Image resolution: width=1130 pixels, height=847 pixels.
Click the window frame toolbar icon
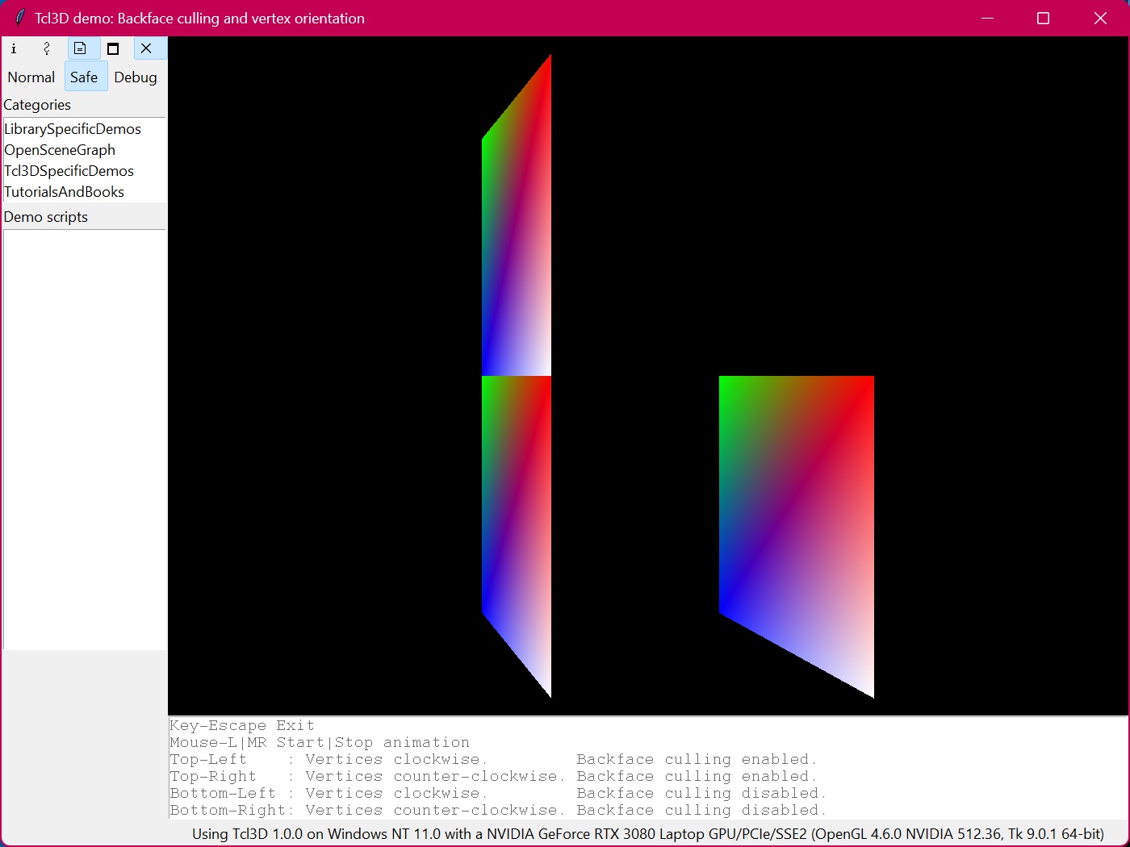click(x=113, y=48)
